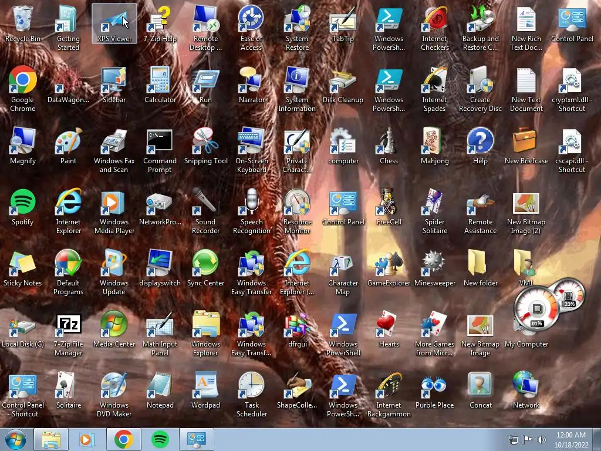This screenshot has height=451, width=601.
Task: Click Spider Solitaire icon
Action: point(435,211)
